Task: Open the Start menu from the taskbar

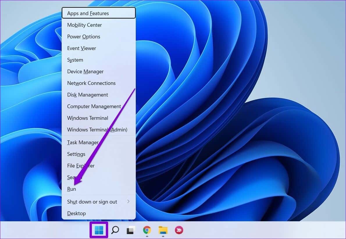Action: click(99, 230)
